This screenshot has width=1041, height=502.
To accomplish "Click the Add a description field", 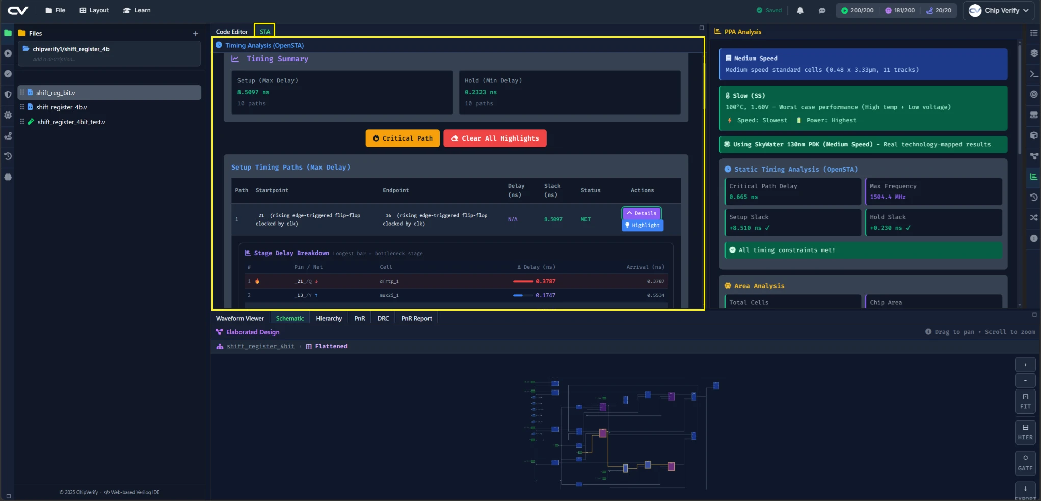I will pos(54,60).
